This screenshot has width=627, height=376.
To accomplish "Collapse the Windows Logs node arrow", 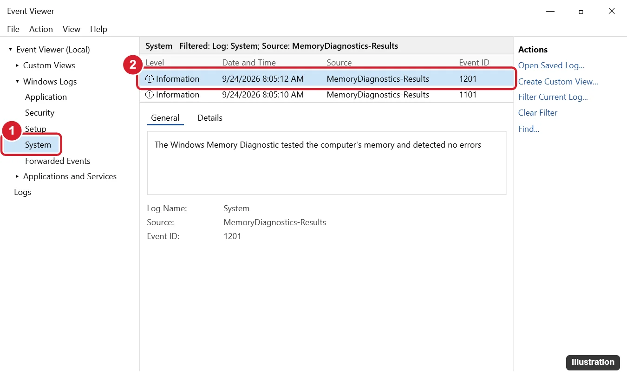I will coord(17,82).
